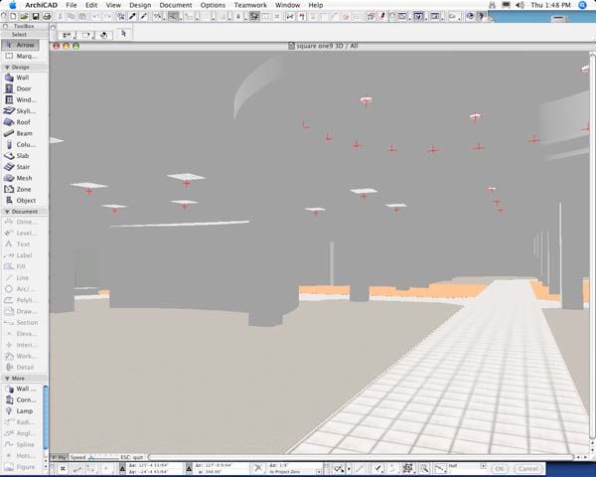596x477 pixels.
Task: Select the Marquee tool
Action: [21, 56]
